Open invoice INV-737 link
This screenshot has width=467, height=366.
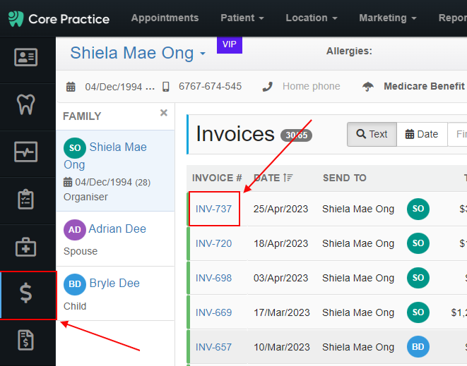[x=213, y=209]
